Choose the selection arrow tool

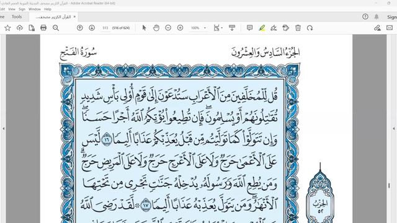point(145,28)
